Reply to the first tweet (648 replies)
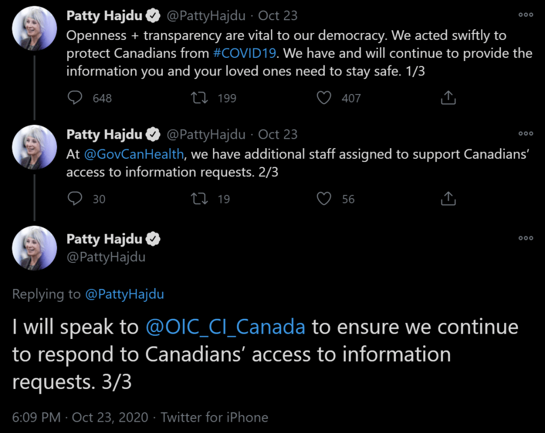545x433 pixels. (x=76, y=98)
